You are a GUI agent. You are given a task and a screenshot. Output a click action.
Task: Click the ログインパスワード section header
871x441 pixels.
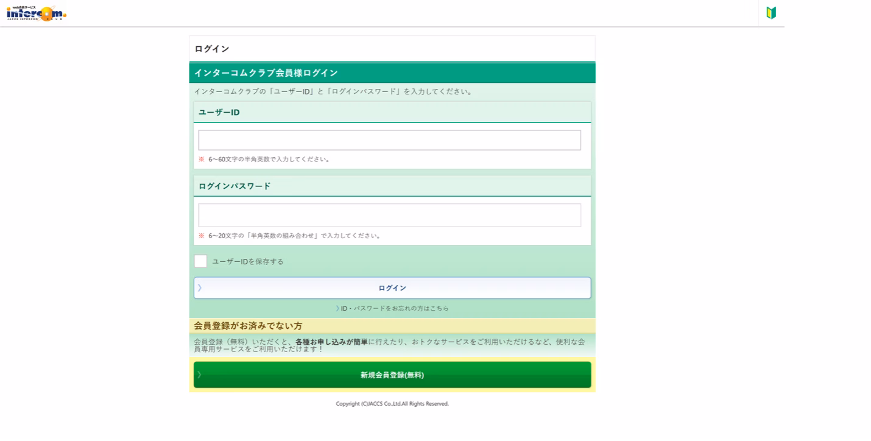pos(392,186)
